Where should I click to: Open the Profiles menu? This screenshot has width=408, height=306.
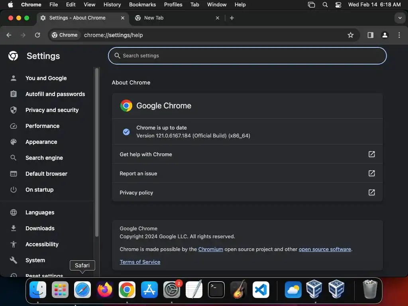pos(173,5)
